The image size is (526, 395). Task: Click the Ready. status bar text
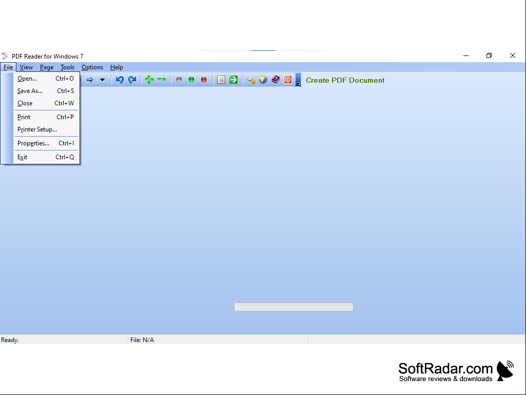point(10,340)
